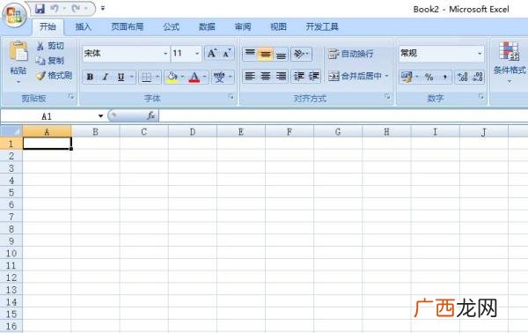Click the fx insert function button
528x333 pixels.
point(150,115)
